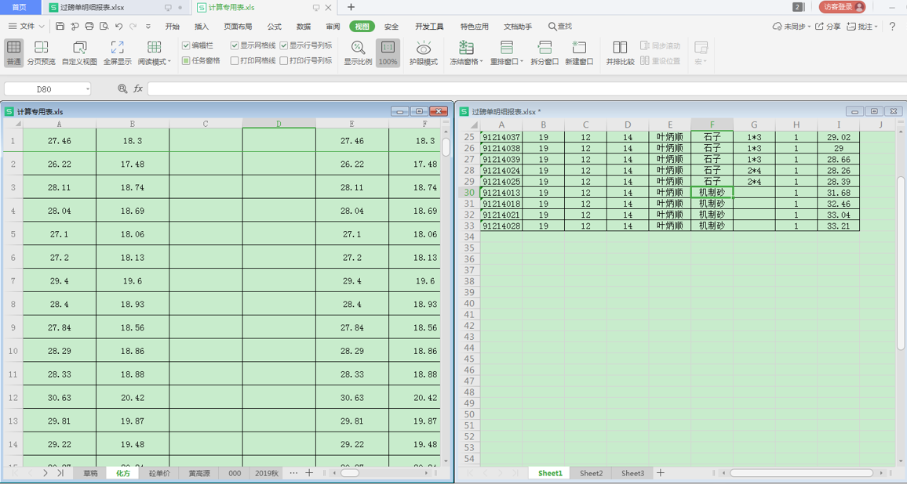Undo the last action with the undo arrow

(x=118, y=26)
